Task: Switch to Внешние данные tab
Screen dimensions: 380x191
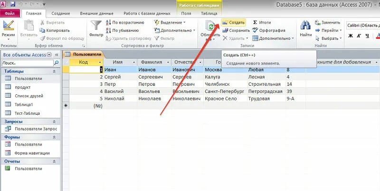Action: click(x=97, y=14)
